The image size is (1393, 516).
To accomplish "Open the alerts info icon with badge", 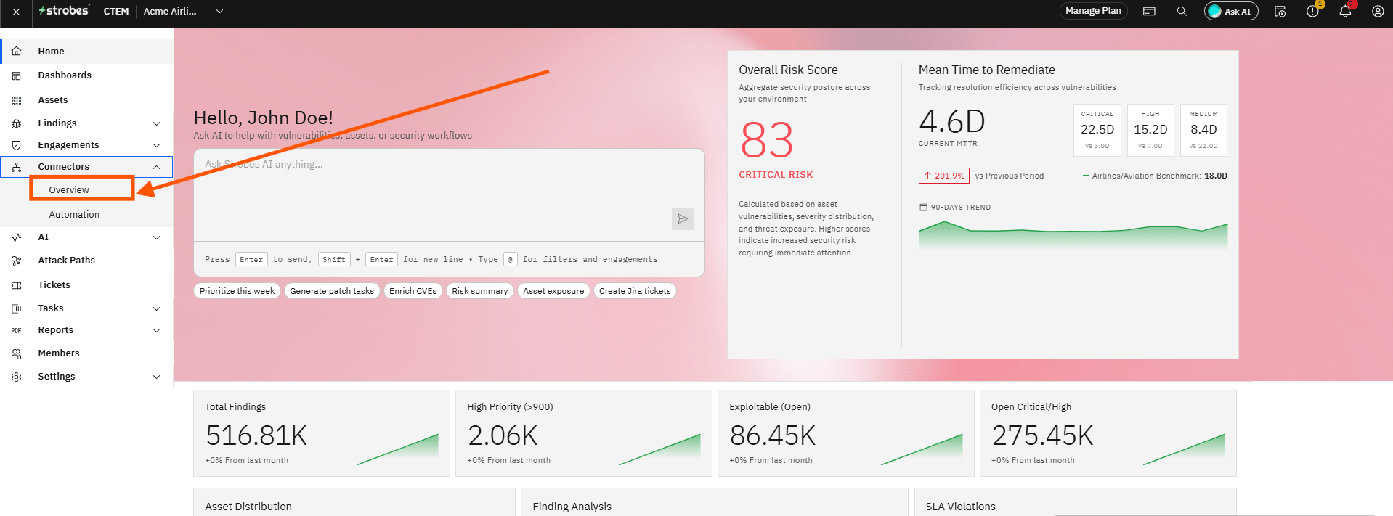I will (1313, 11).
